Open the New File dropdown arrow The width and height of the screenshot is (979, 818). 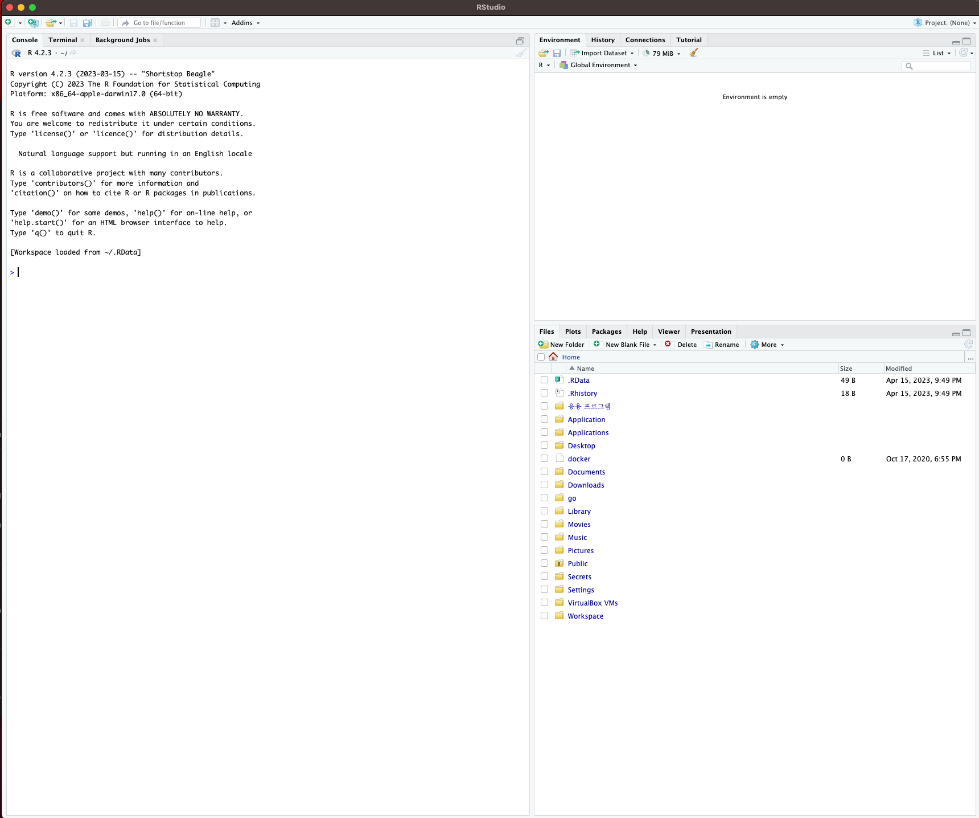(x=20, y=23)
